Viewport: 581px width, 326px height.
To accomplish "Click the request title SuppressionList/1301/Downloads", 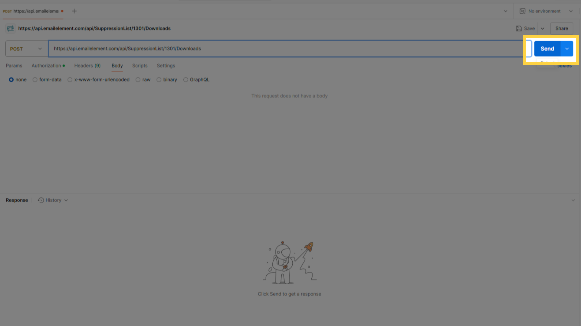I will (94, 28).
